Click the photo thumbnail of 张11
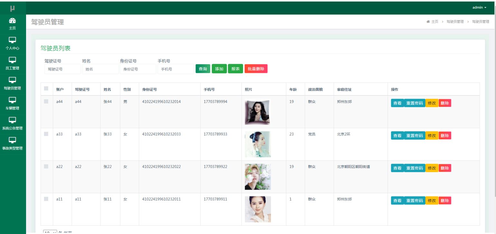496x234 pixels. click(x=258, y=209)
